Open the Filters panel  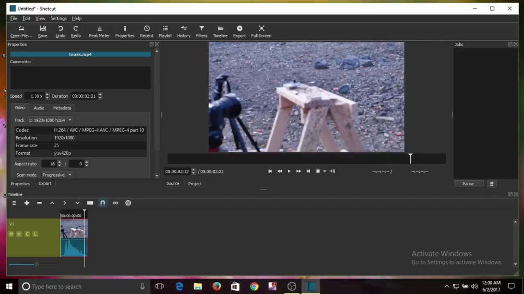[201, 31]
